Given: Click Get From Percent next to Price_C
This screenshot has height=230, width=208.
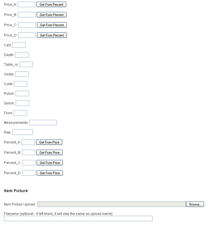Looking at the screenshot, I should pos(52,25).
